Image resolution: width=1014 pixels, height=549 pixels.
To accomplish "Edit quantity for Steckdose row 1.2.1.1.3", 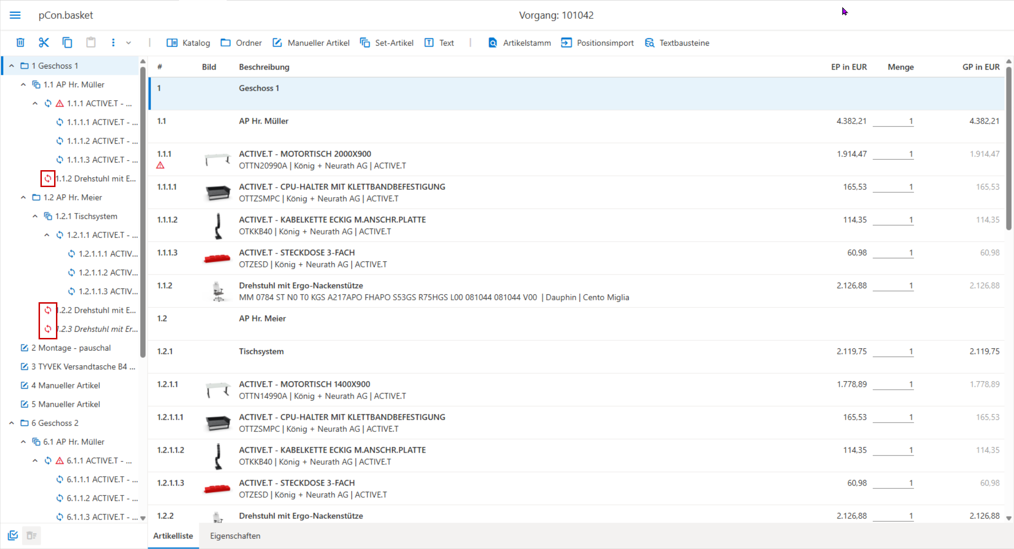I will 893,483.
